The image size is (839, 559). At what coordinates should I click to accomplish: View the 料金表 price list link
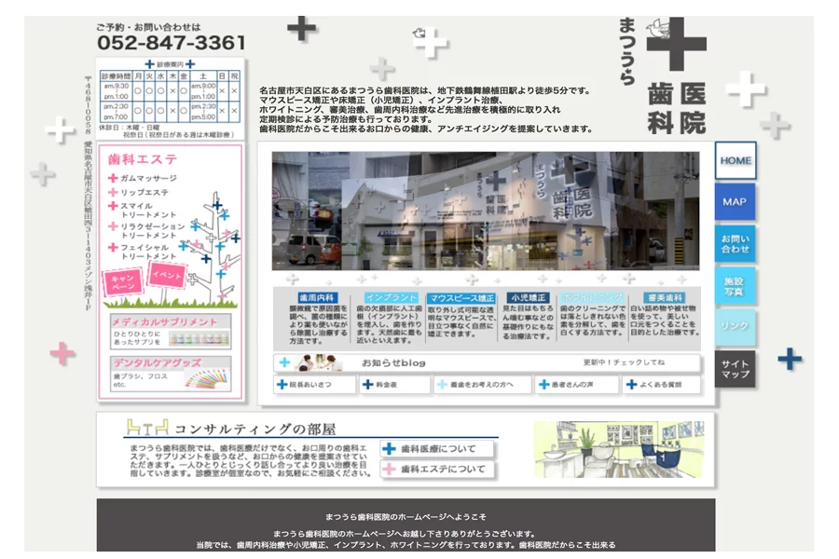[394, 385]
